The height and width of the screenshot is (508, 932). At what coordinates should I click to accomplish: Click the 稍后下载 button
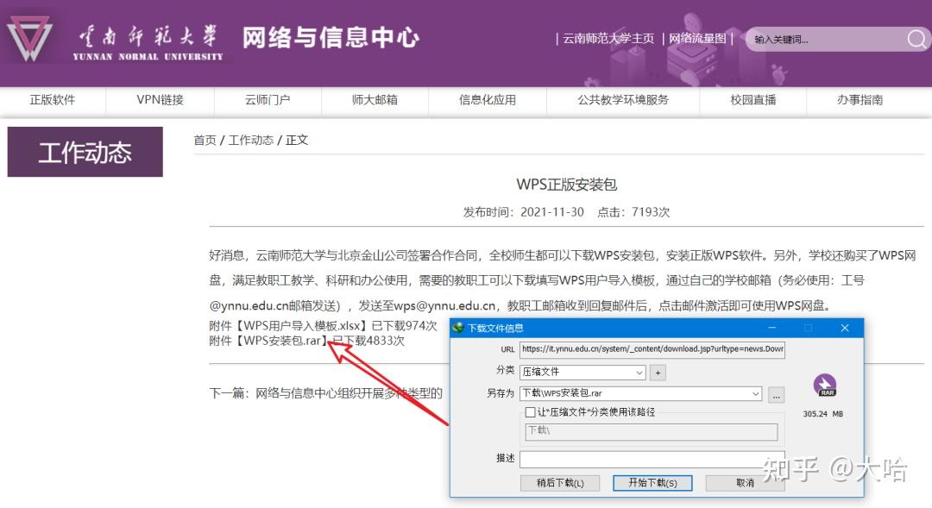pyautogui.click(x=560, y=483)
